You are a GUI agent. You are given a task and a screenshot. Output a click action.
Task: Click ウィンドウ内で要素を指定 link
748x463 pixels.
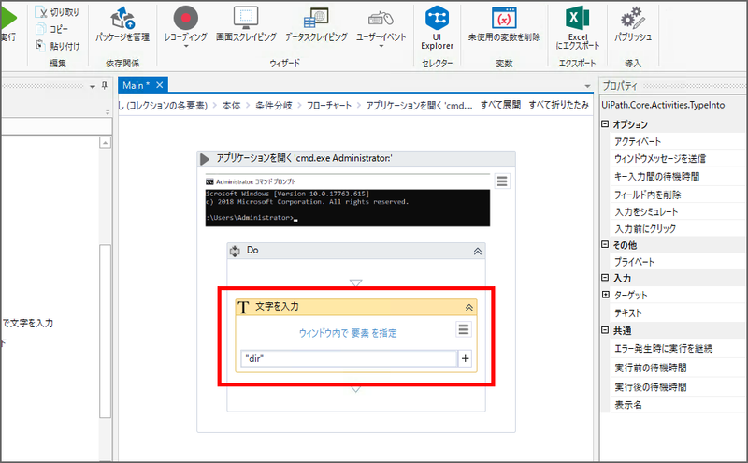pyautogui.click(x=348, y=333)
